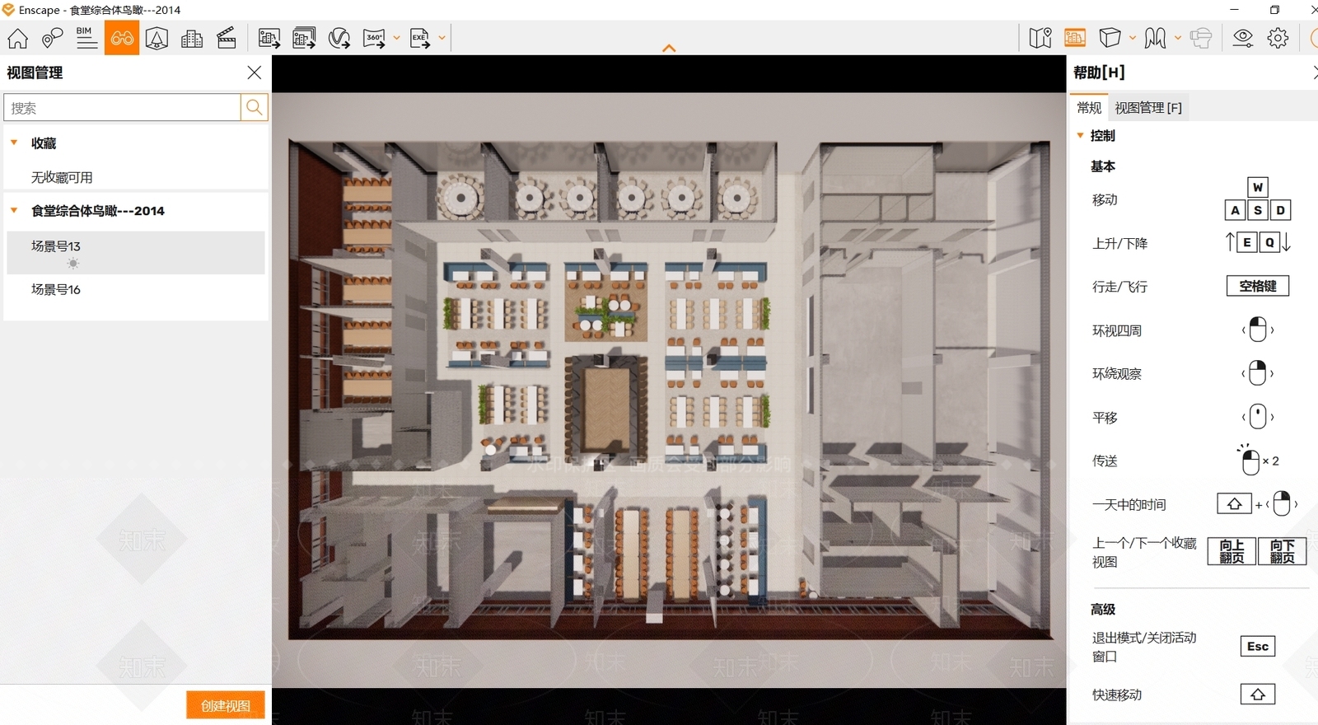1318x725 pixels.
Task: Open the BIM info panel
Action: tap(86, 38)
